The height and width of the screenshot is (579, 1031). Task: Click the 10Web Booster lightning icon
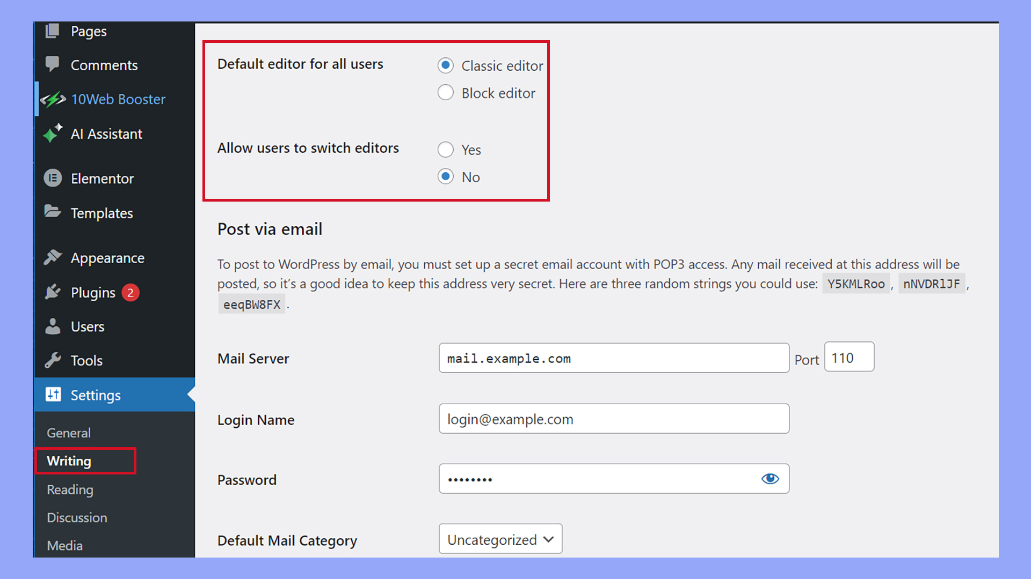pos(53,99)
